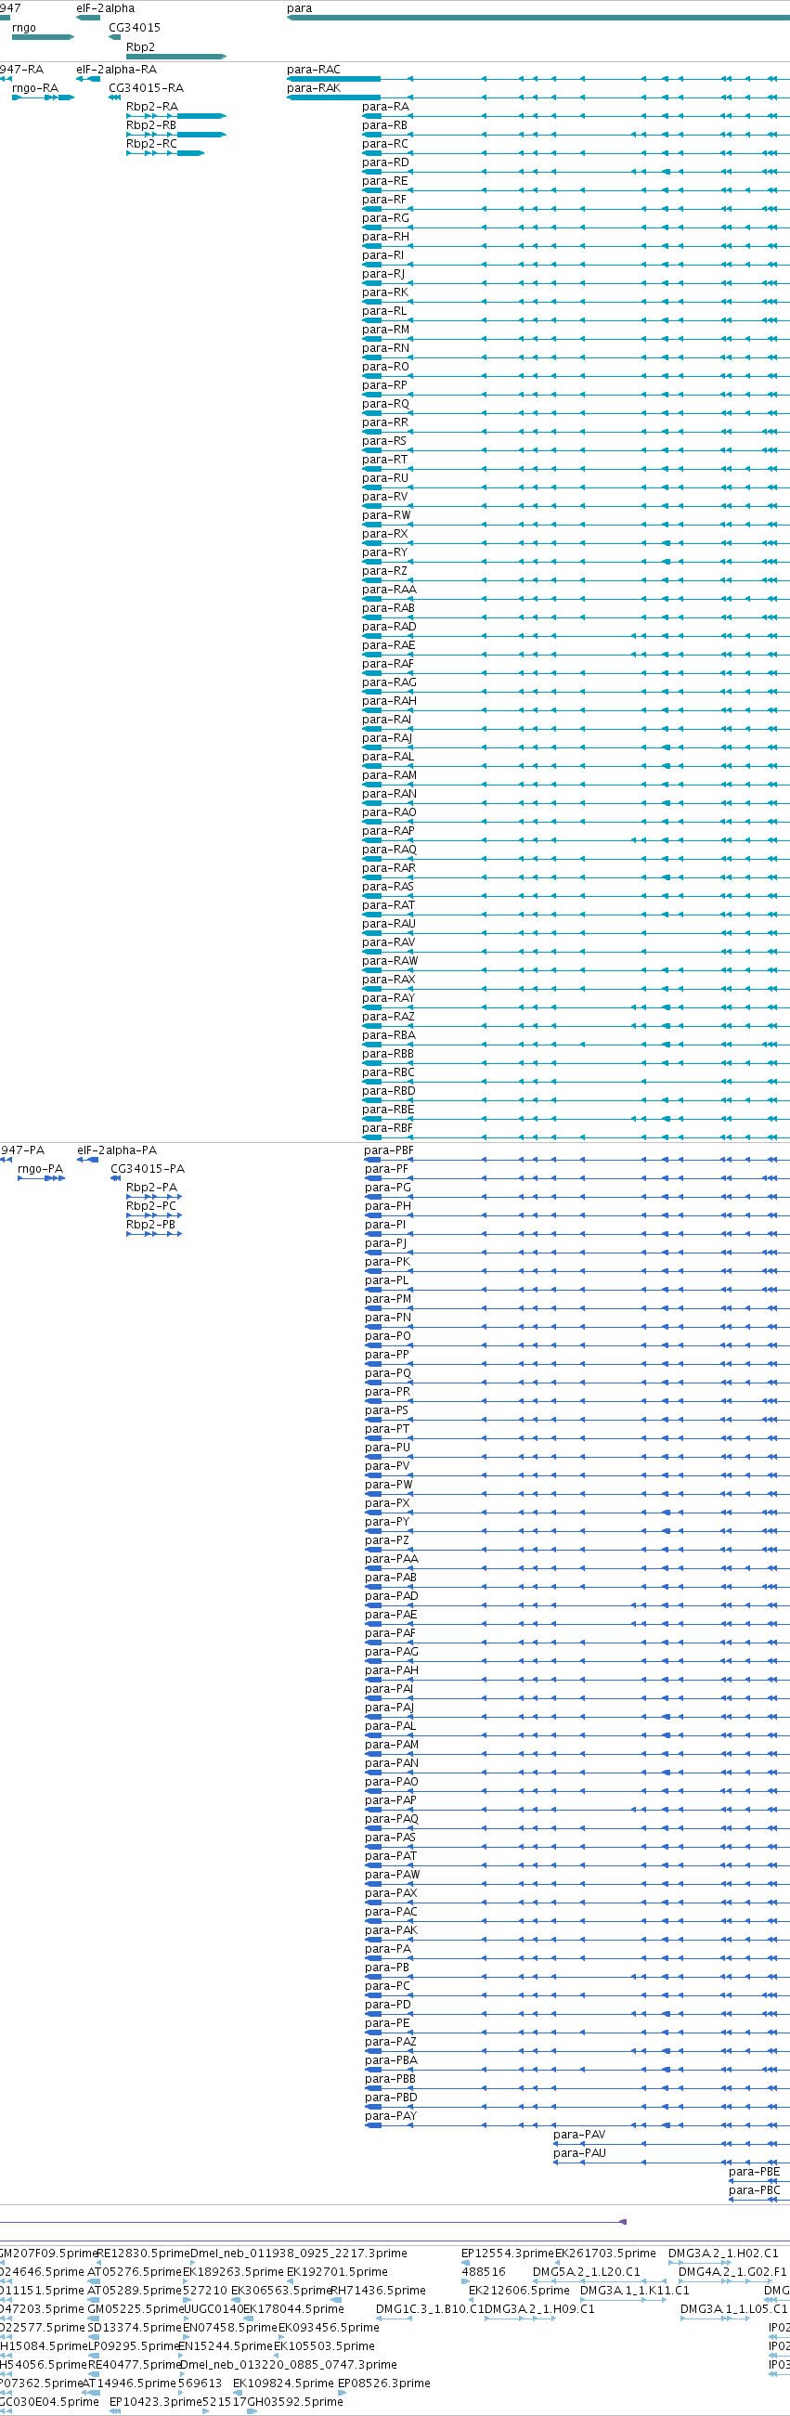Open EST EP12554.3prime

tap(508, 2253)
